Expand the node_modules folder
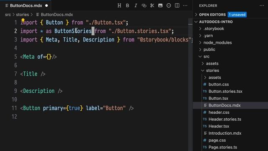Image resolution: width=268 pixels, height=151 pixels. pyautogui.click(x=217, y=42)
